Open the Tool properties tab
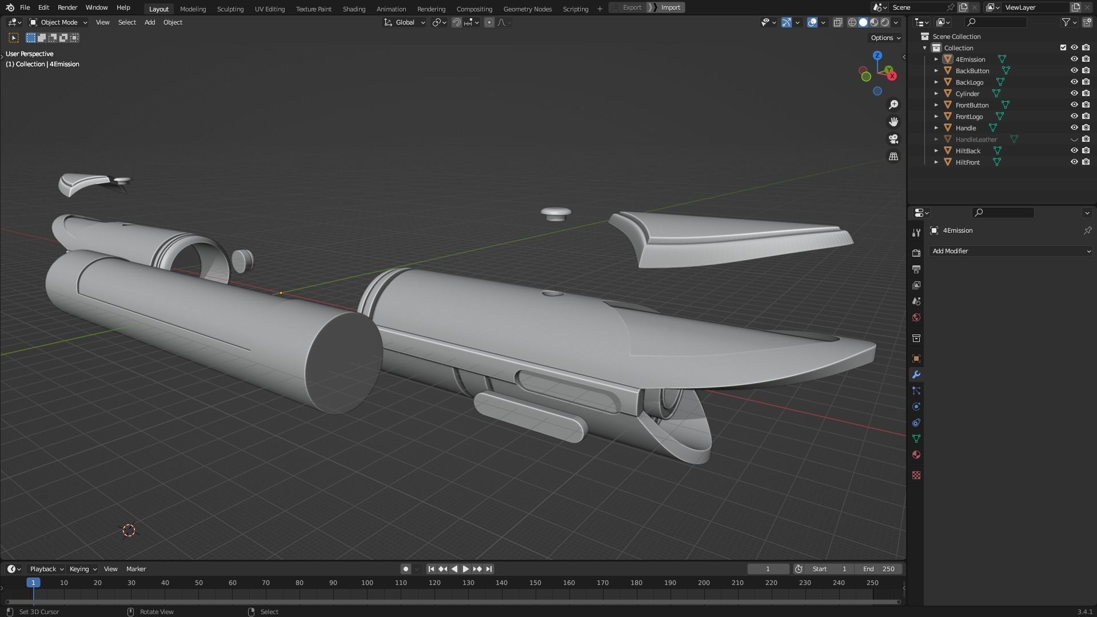This screenshot has height=617, width=1097. [916, 232]
